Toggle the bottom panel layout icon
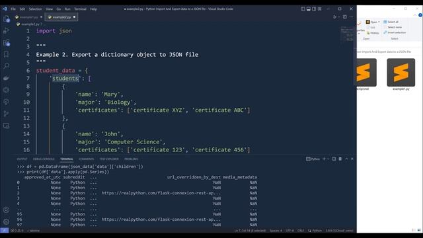The width and height of the screenshot is (423, 238). (x=309, y=9)
